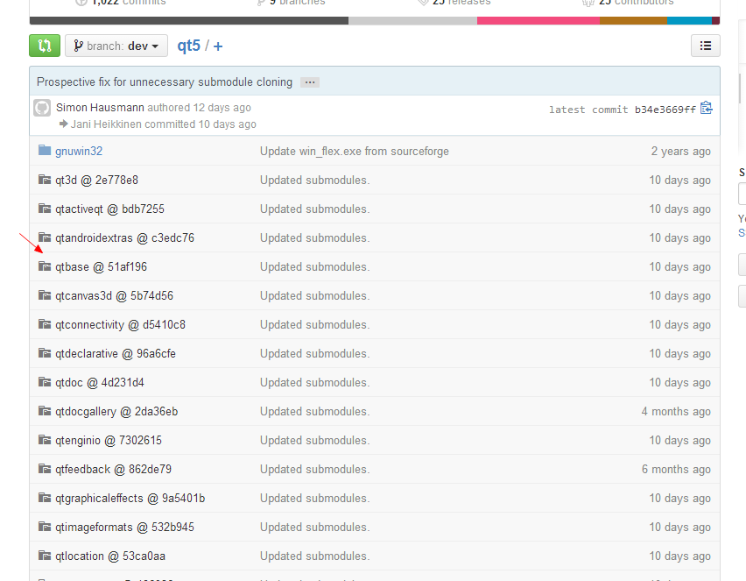The height and width of the screenshot is (581, 746).
Task: Select the qt3d @ 2e778e8 entry
Action: point(96,180)
